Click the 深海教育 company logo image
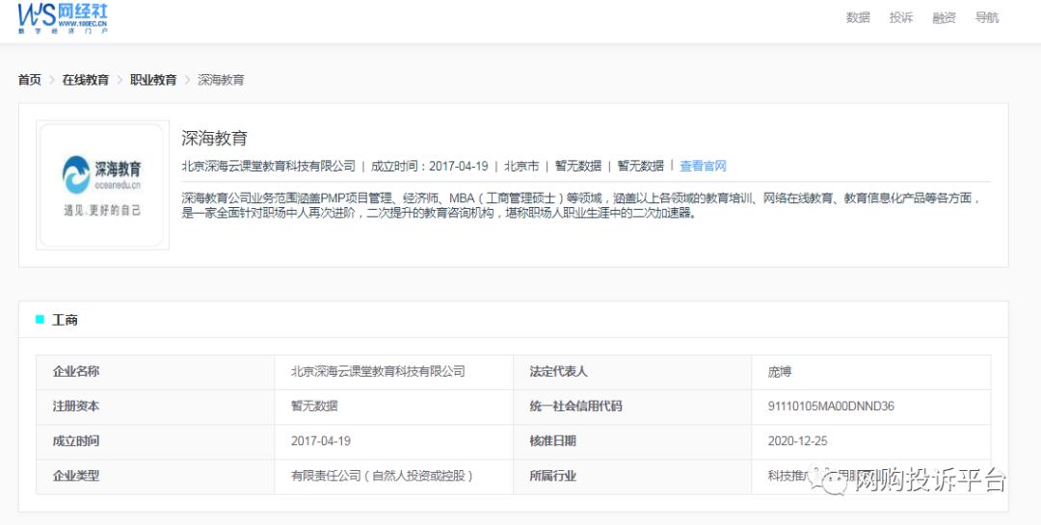The image size is (1041, 525). tap(102, 186)
